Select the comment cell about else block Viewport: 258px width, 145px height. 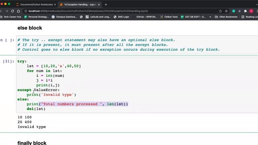[x=137, y=45]
